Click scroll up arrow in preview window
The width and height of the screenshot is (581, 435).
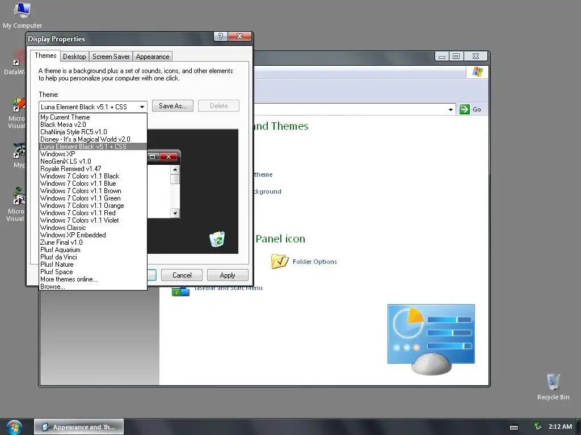(175, 169)
